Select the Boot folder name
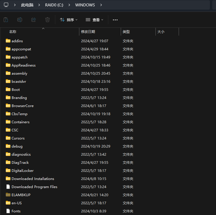 coord(16,90)
